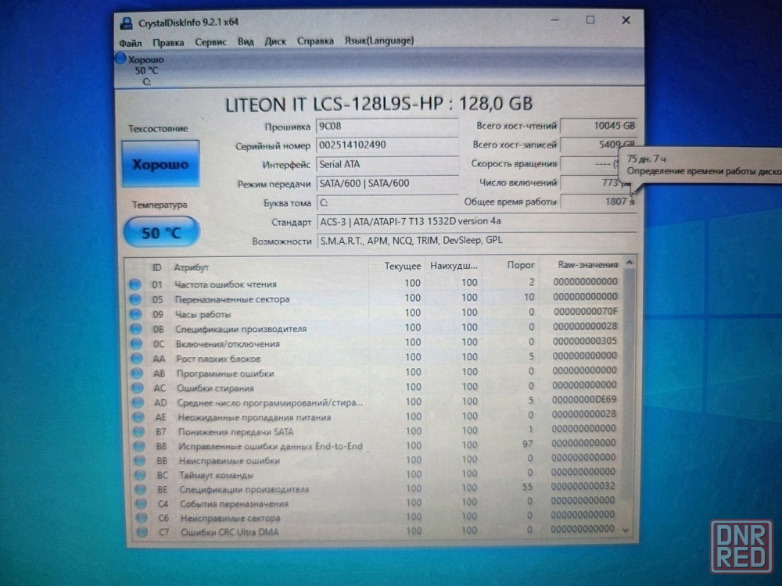
Task: Click status icon of row AD
Action: 138,402
